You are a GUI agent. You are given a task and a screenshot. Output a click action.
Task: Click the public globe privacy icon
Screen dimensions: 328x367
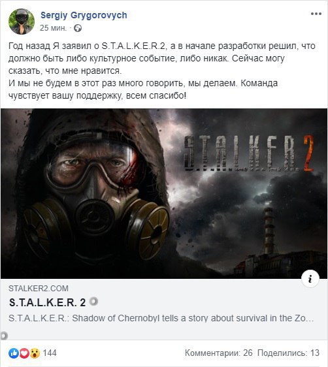coord(78,28)
